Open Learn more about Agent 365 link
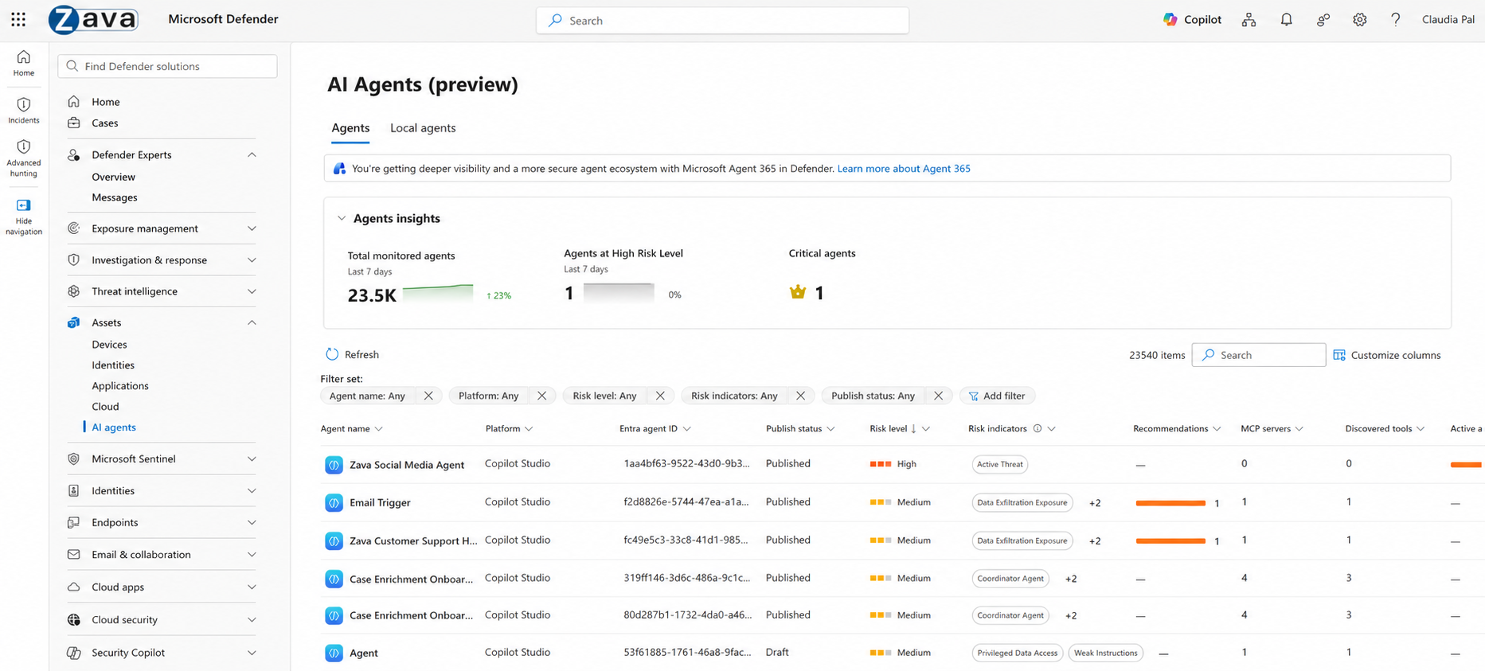Viewport: 1485px width, 671px height. point(904,169)
